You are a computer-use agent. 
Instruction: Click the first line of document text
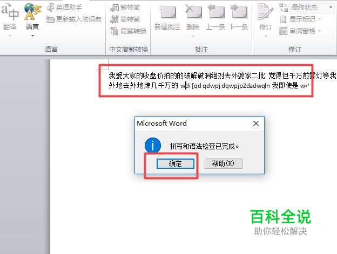(x=222, y=75)
